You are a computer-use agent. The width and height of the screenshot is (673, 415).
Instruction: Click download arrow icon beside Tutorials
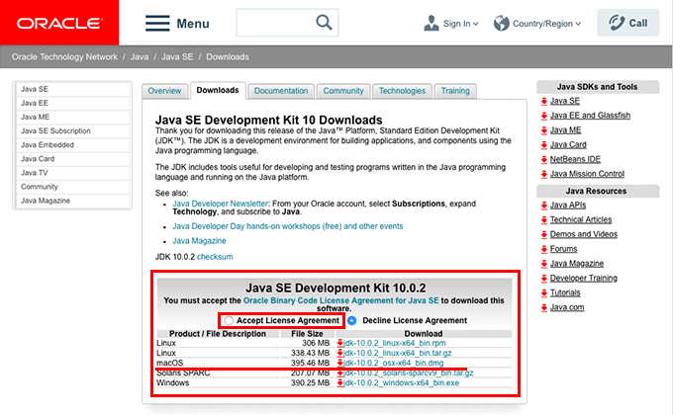coord(544,292)
